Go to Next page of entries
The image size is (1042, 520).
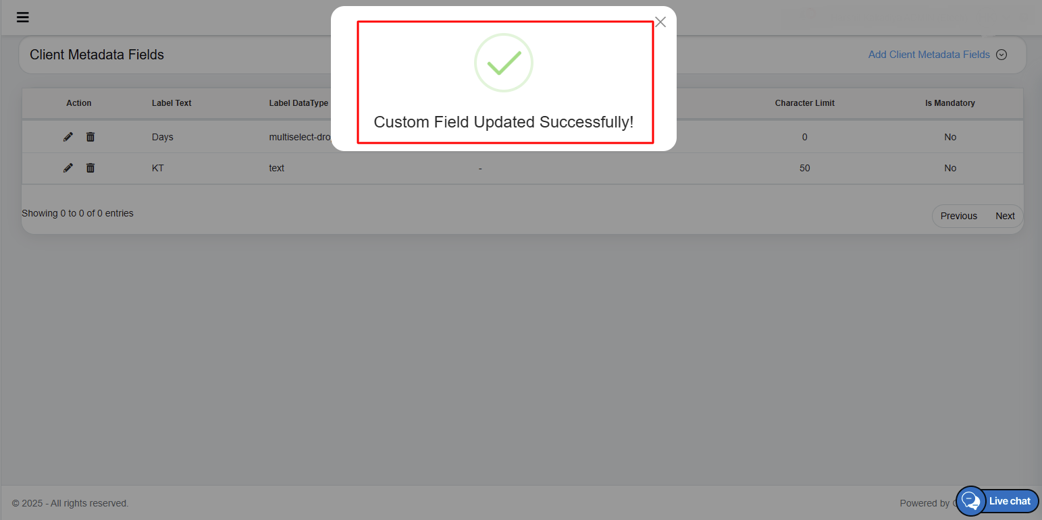(1005, 216)
